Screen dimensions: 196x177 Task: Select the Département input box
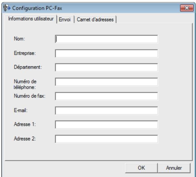(106, 68)
